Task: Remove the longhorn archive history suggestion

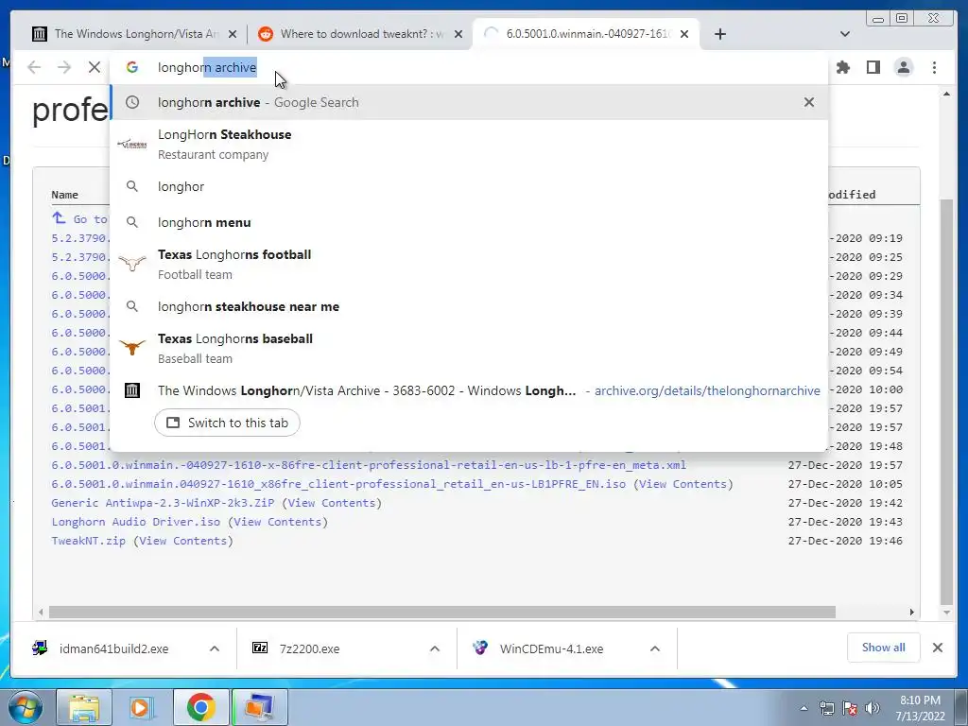Action: [x=809, y=102]
